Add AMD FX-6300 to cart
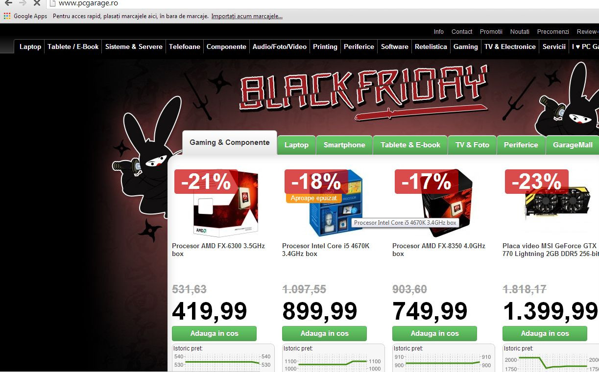Viewport: 599px width, 372px height. click(x=214, y=333)
